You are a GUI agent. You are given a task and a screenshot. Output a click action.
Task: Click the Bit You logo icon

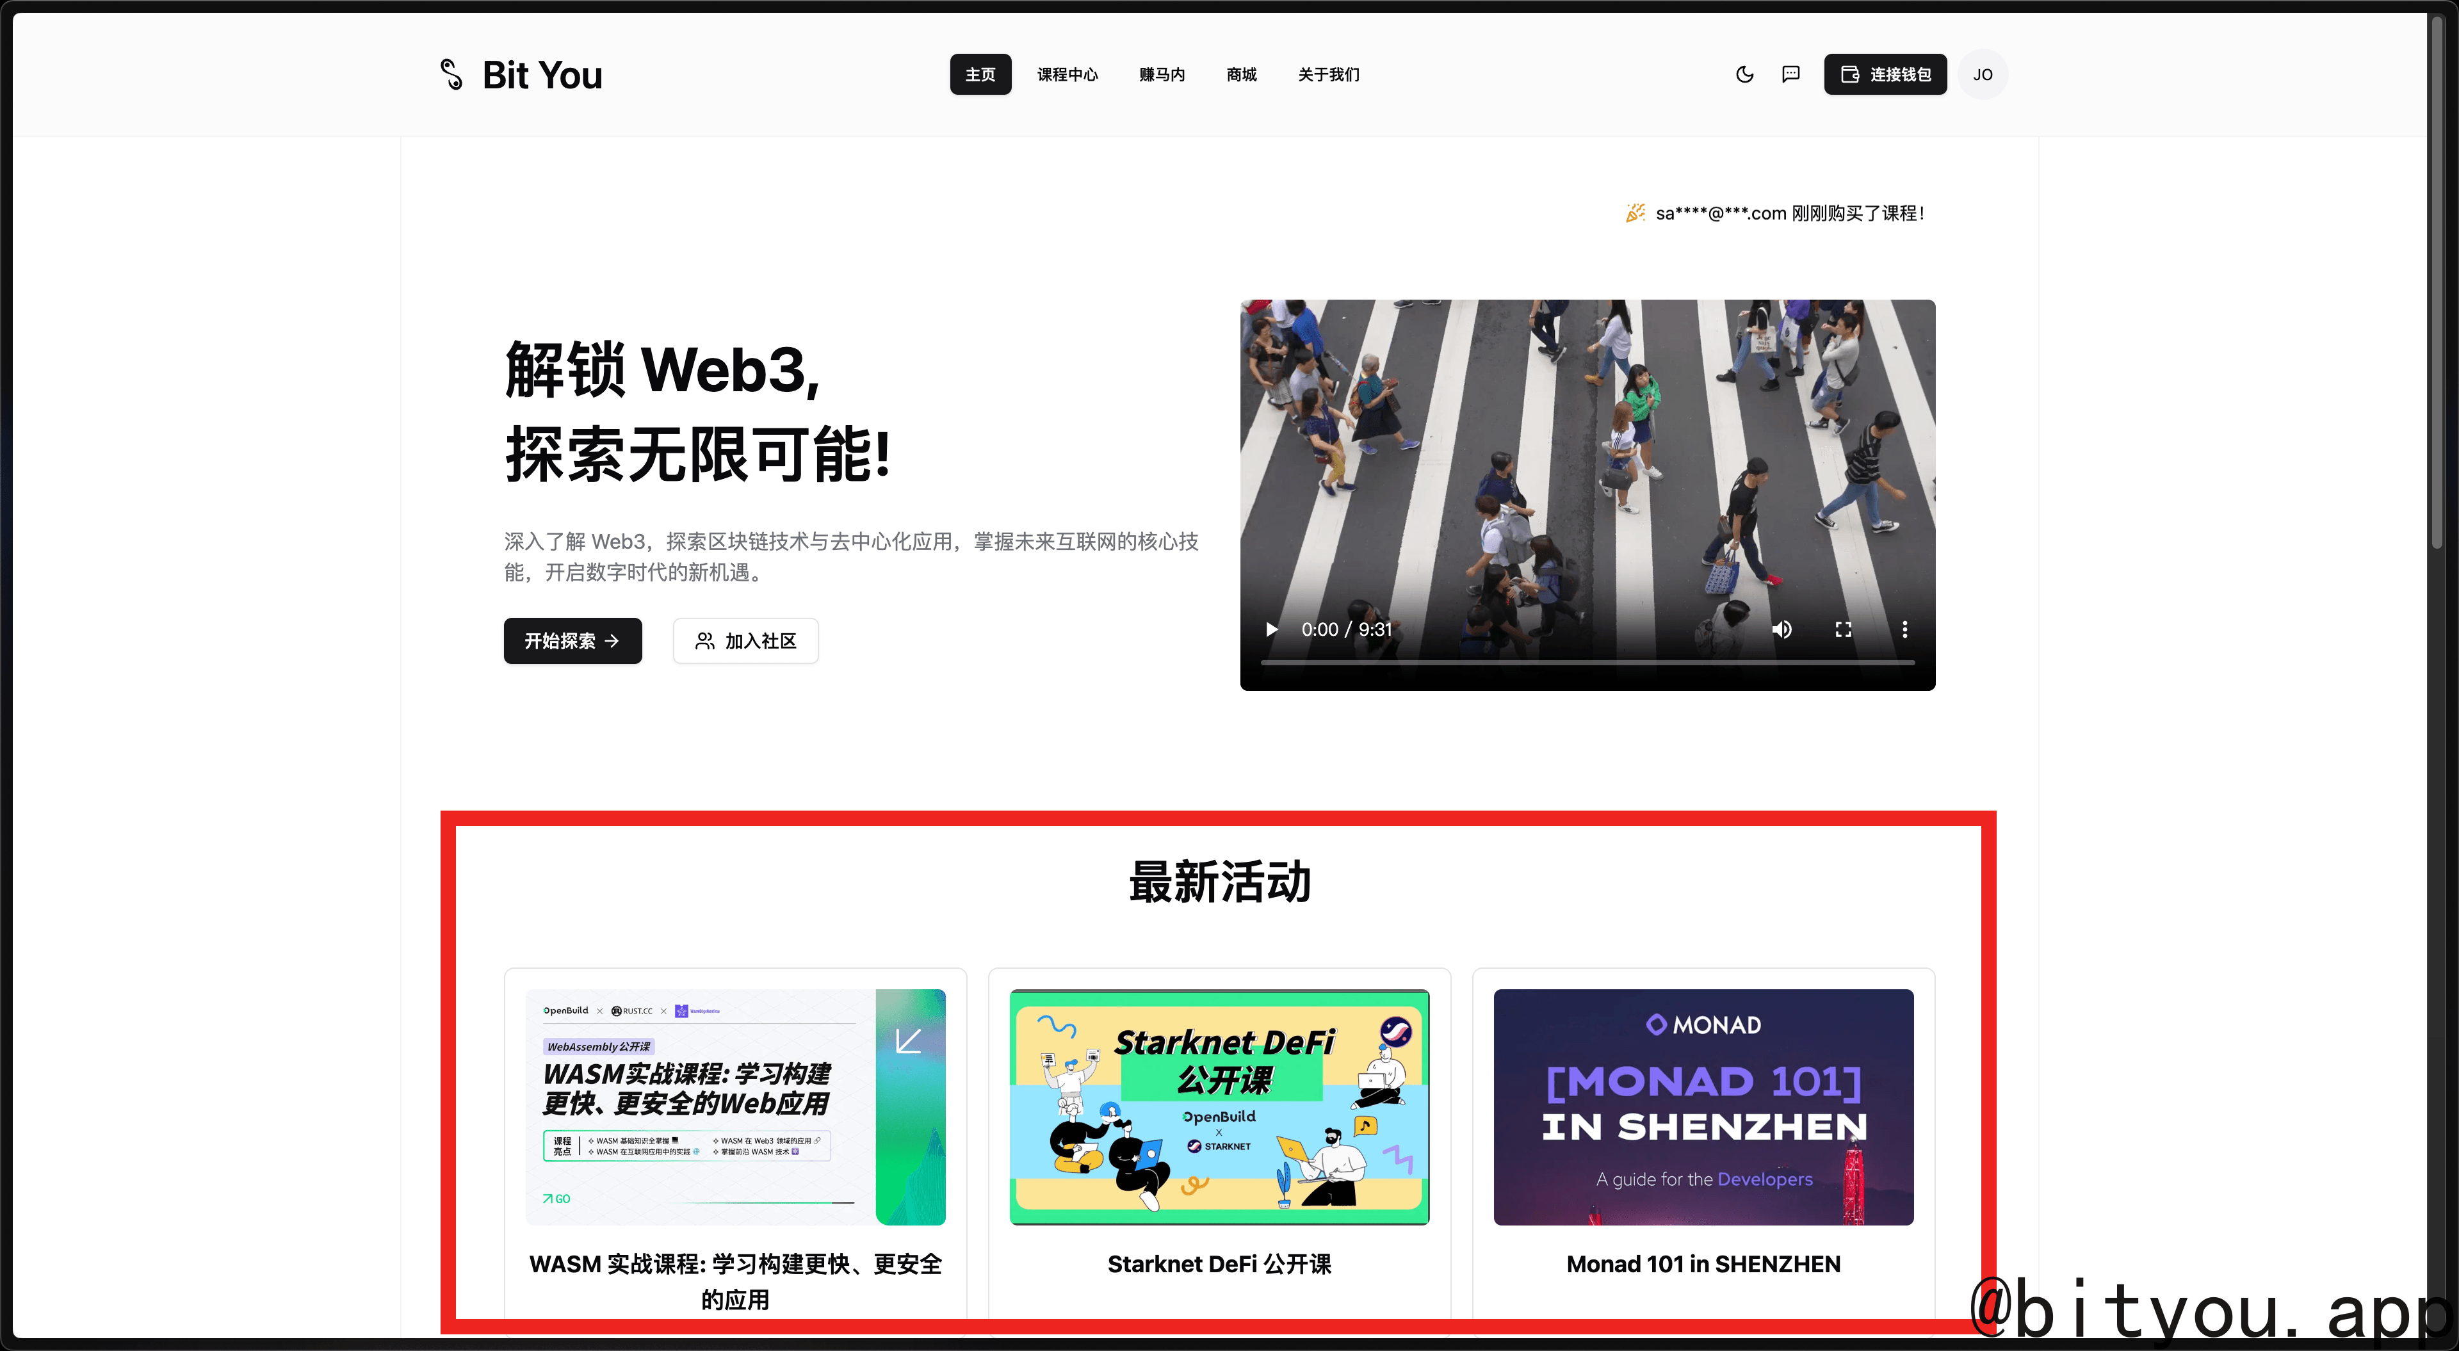pyautogui.click(x=451, y=74)
